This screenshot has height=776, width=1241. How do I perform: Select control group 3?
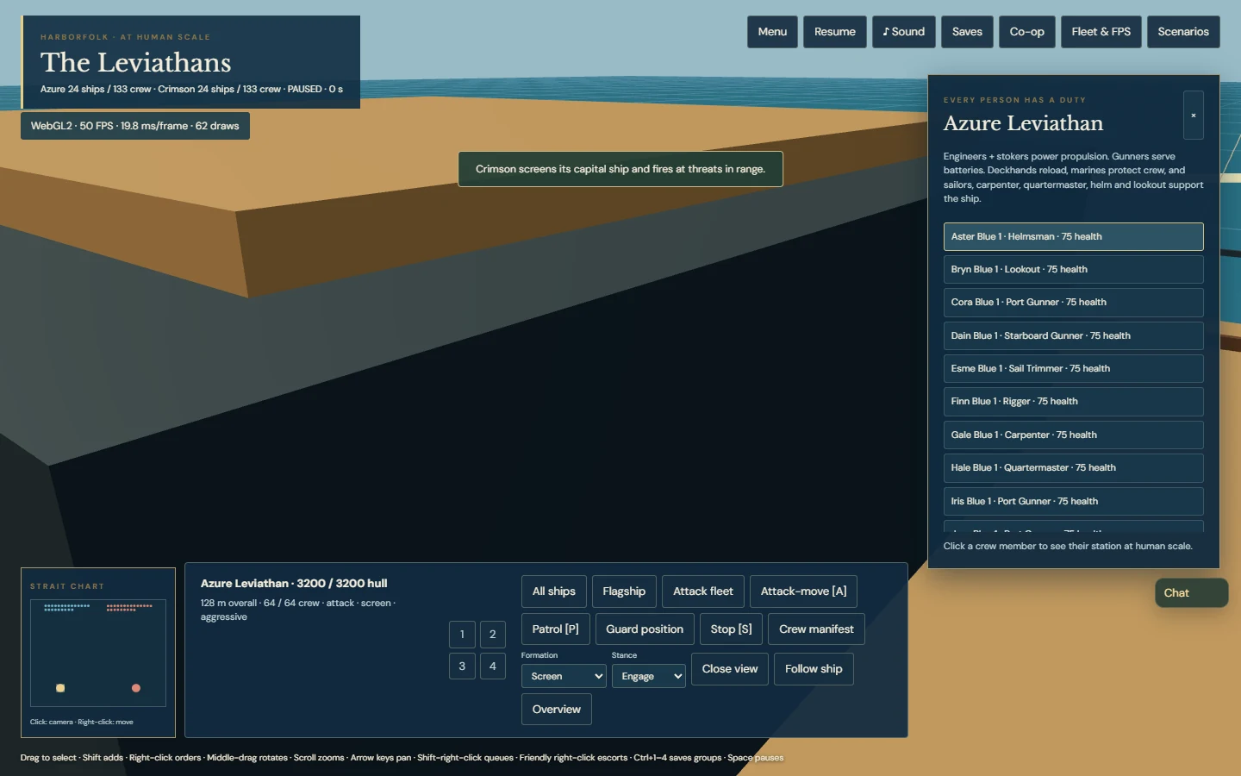(x=462, y=666)
